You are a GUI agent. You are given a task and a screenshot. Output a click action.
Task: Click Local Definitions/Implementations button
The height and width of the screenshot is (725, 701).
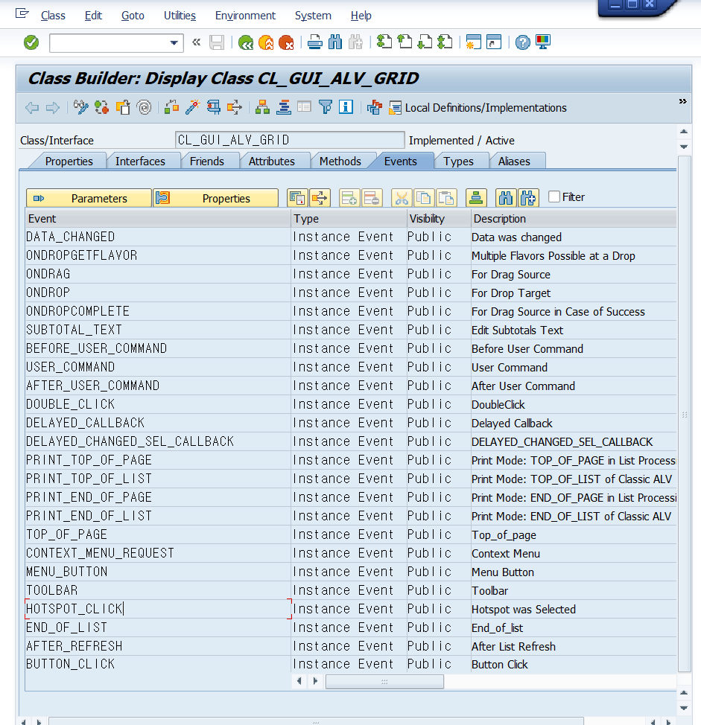(x=478, y=108)
